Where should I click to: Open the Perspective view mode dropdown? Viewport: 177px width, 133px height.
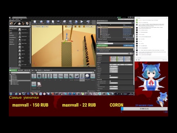pos(38,27)
